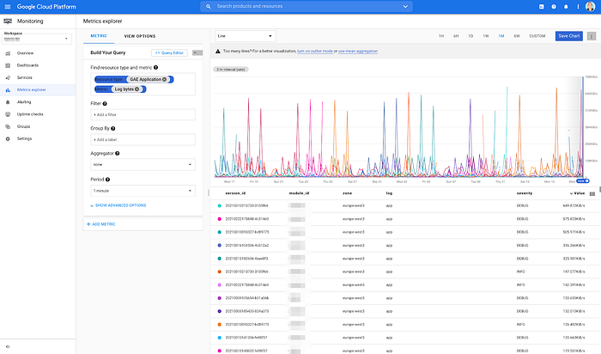Collapse the Build Your Query panel
Viewport: 601px width, 354px height.
coord(197,53)
